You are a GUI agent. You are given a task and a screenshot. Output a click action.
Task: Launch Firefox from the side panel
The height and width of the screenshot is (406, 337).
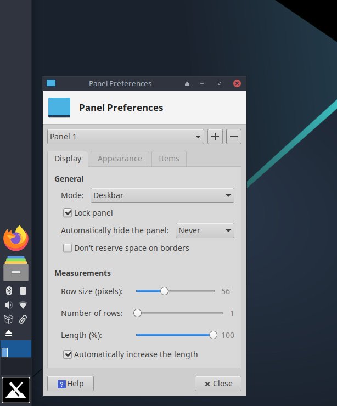[16, 238]
